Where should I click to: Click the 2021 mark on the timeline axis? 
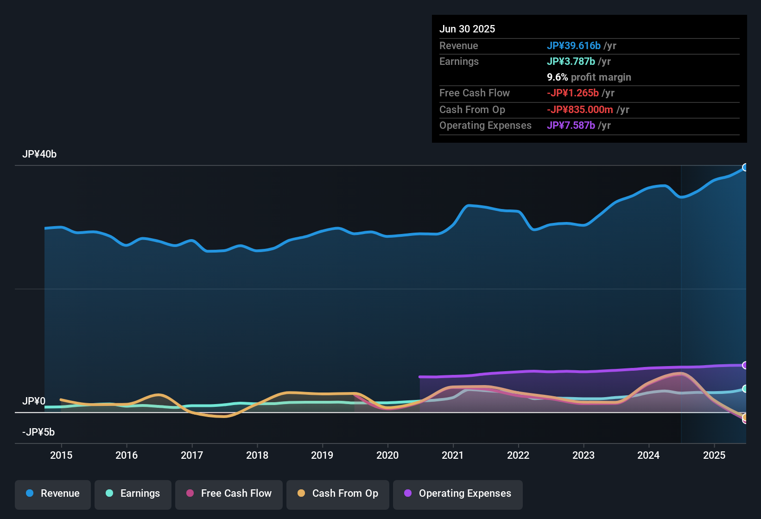tap(453, 456)
